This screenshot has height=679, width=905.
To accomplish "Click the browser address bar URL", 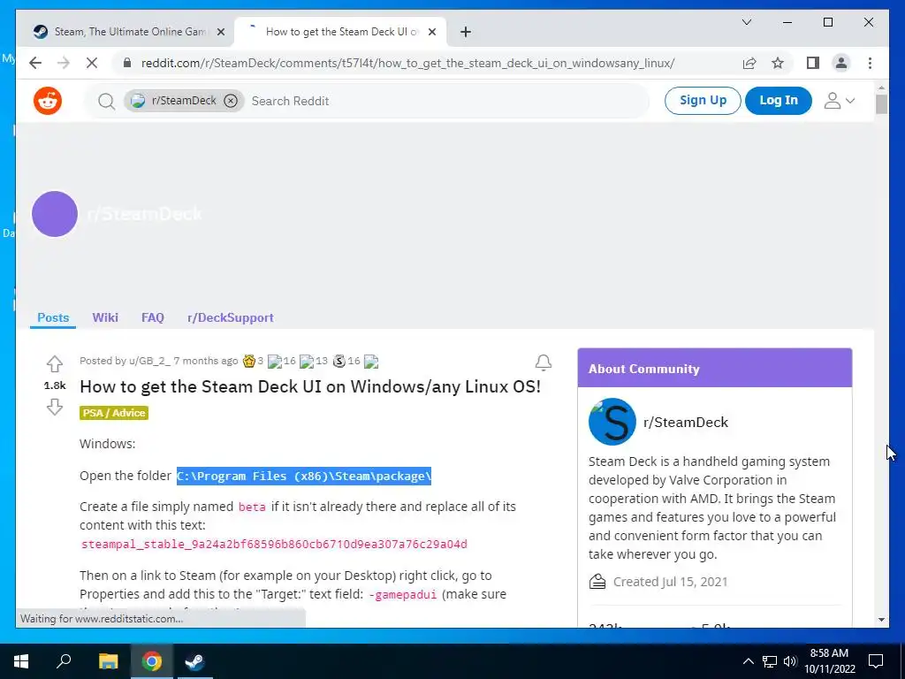I will point(407,63).
